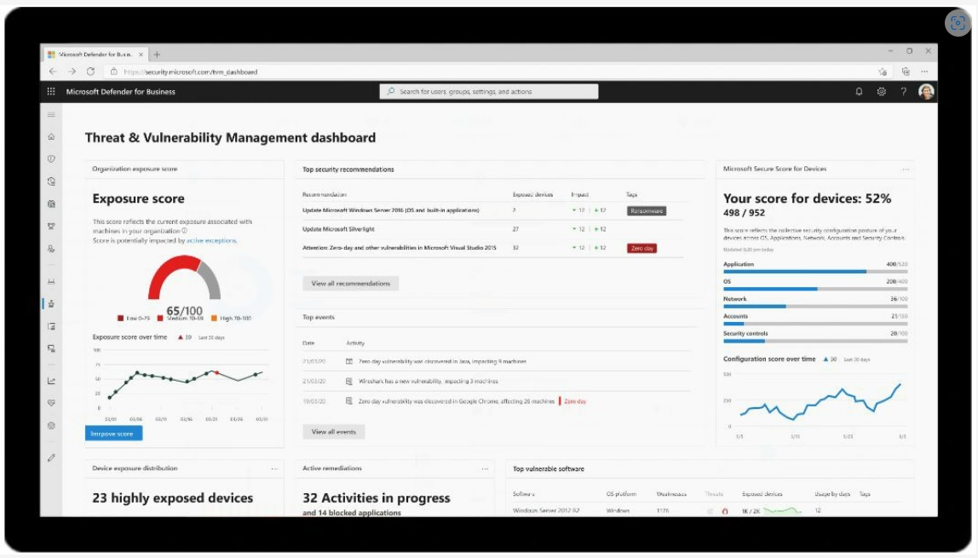The height and width of the screenshot is (558, 978).
Task: Click the lock icon in the address bar
Action: (x=113, y=72)
